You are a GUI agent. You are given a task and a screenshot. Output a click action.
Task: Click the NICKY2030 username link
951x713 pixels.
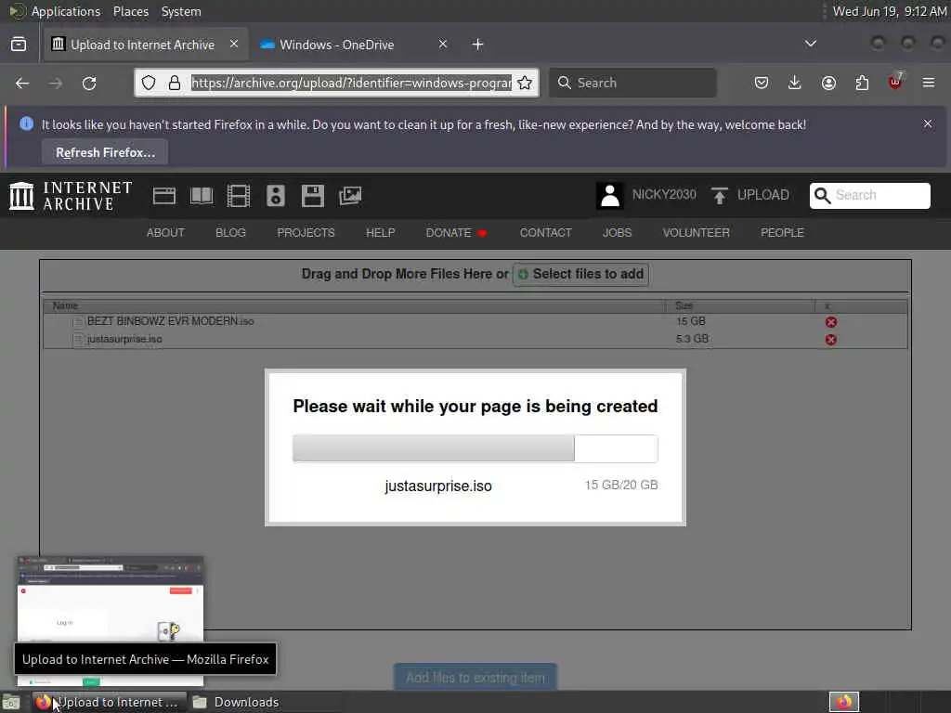point(664,195)
